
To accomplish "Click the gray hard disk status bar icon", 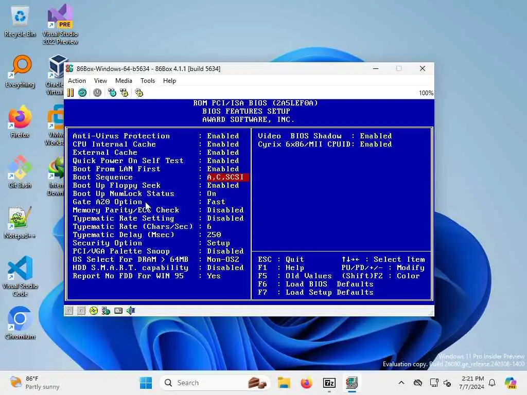I will click(x=118, y=311).
